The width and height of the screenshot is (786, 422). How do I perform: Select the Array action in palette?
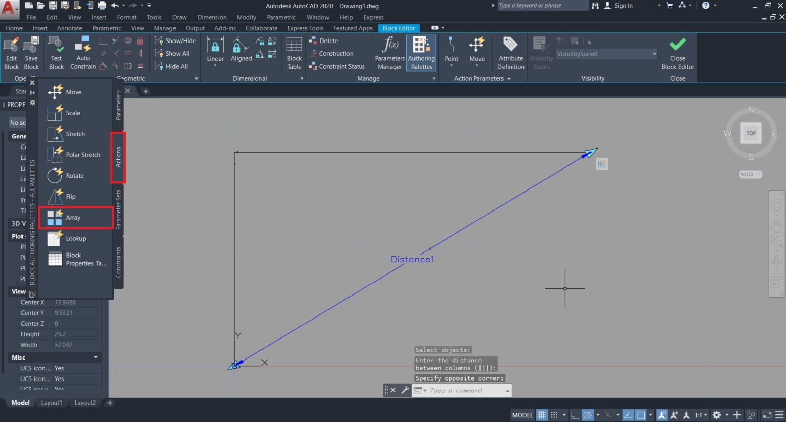[73, 218]
